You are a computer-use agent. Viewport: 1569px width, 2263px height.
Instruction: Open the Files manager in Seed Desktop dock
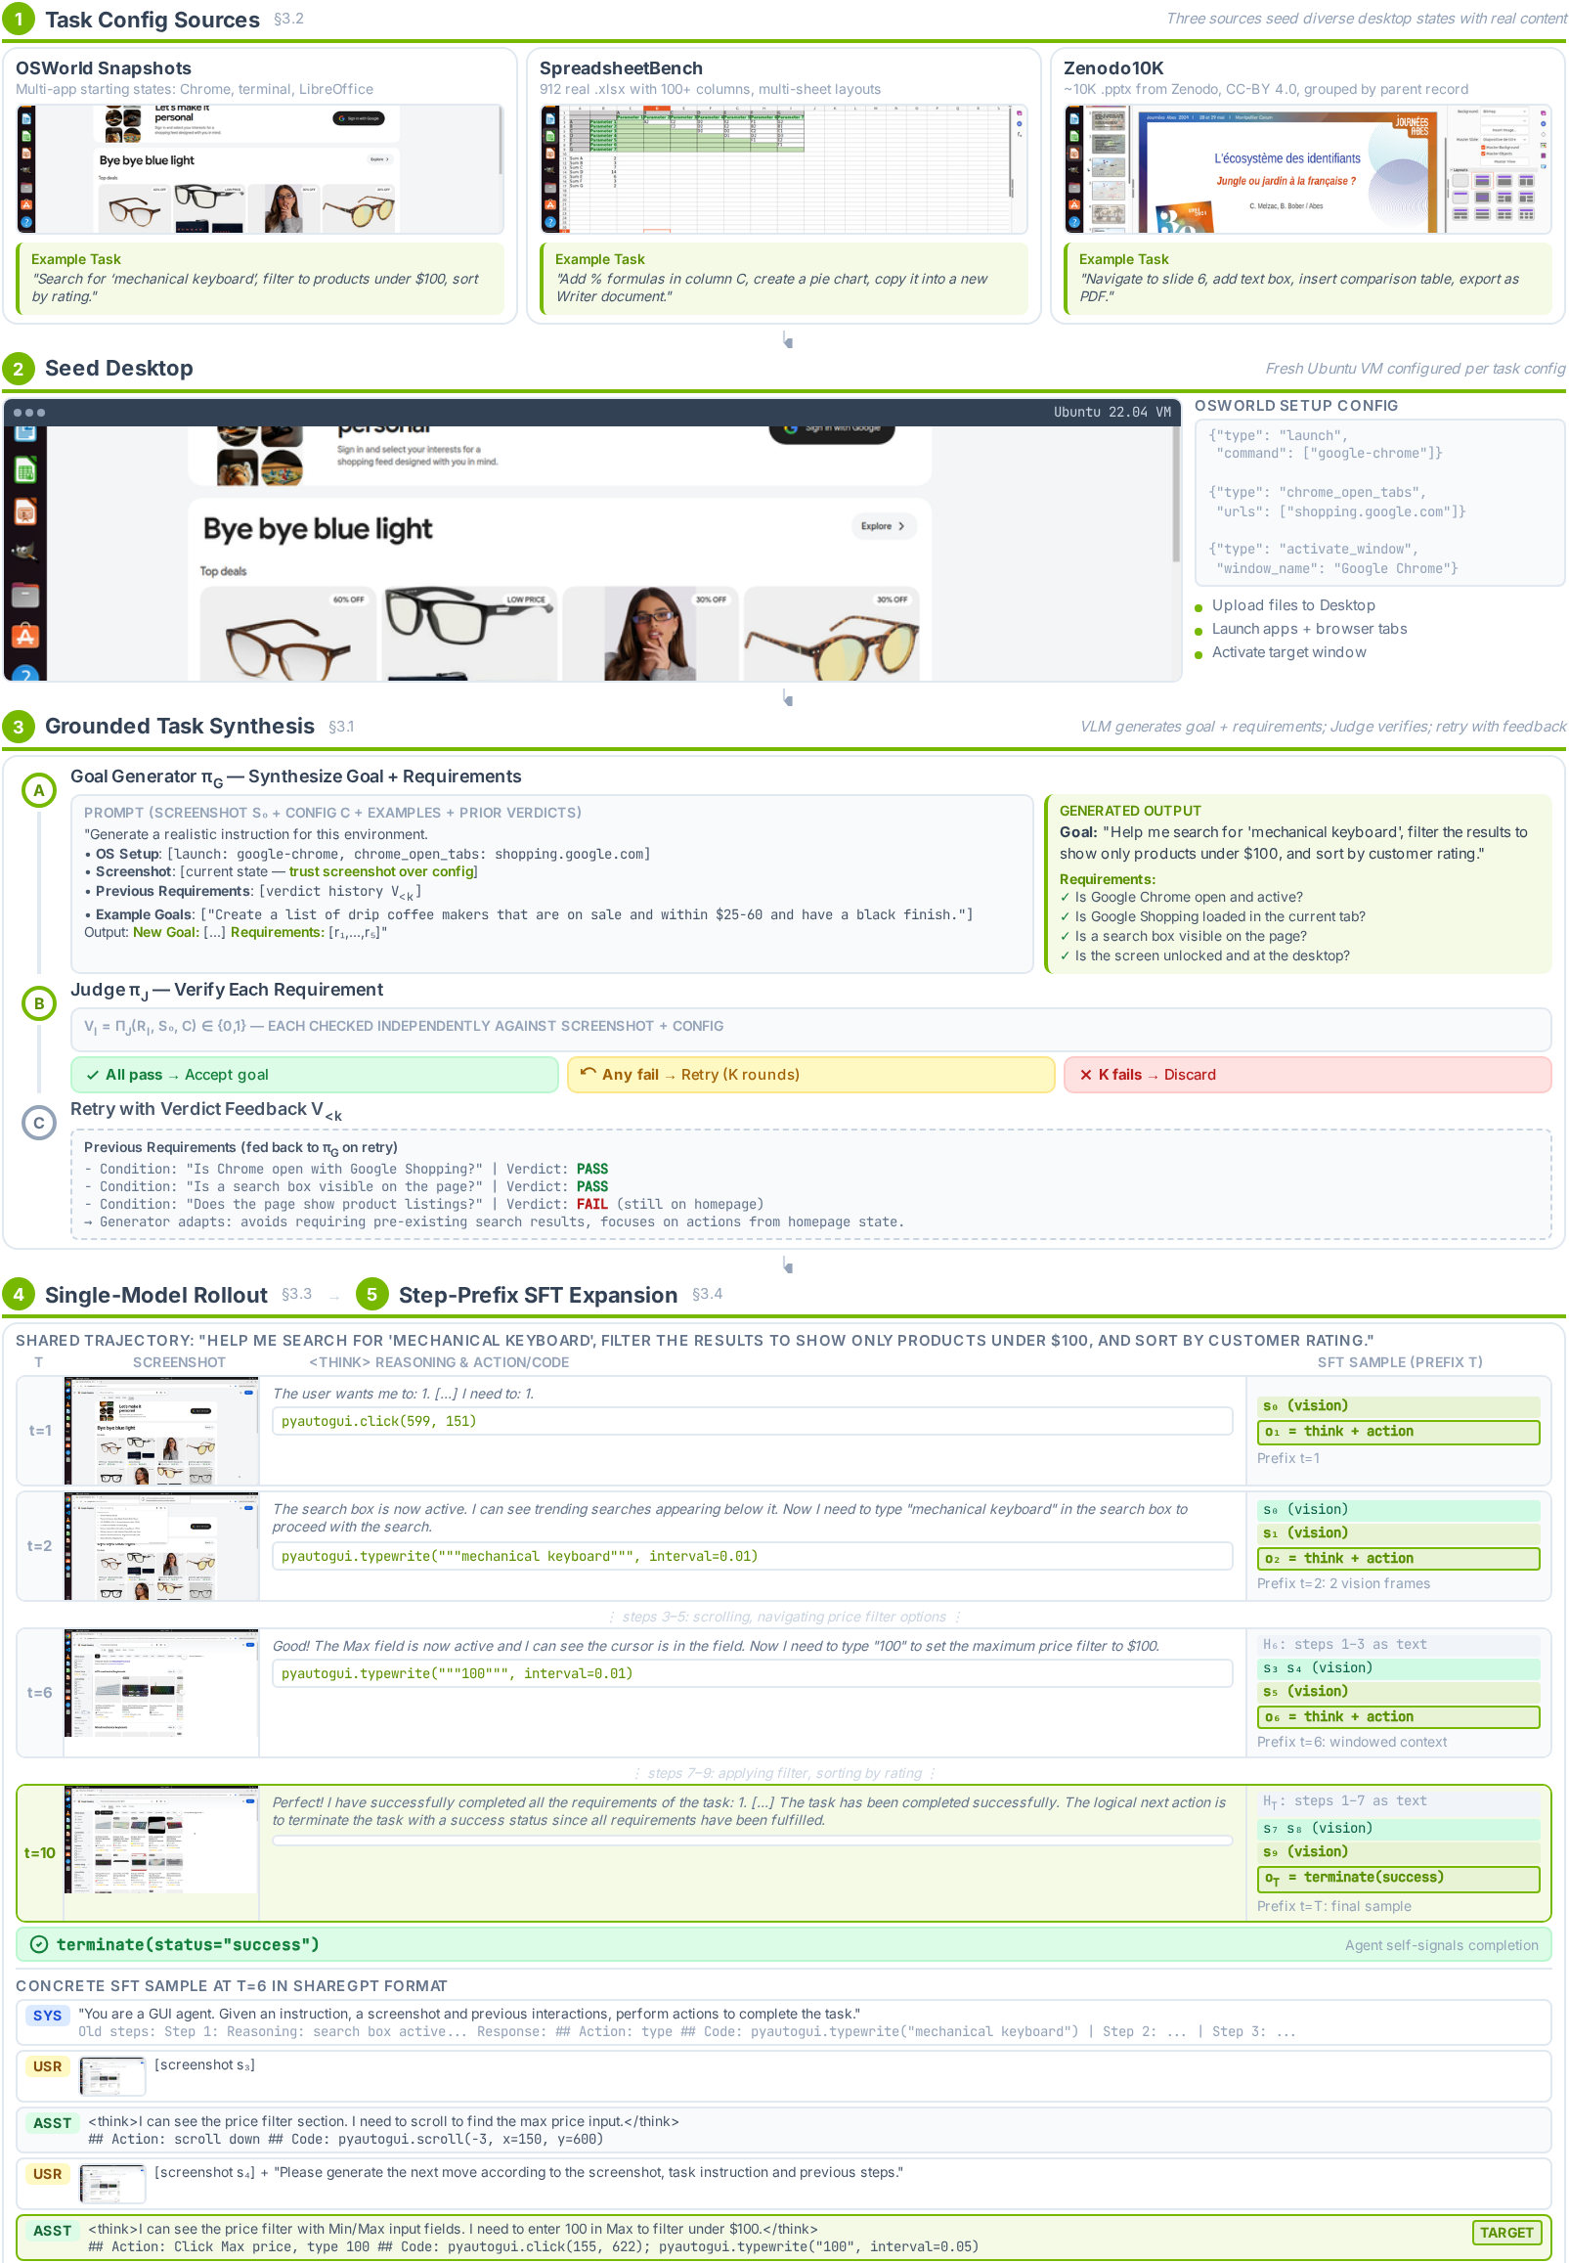(x=25, y=594)
